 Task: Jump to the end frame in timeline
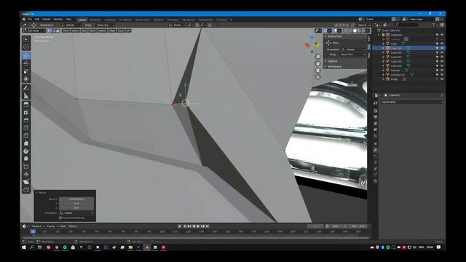pyautogui.click(x=208, y=226)
